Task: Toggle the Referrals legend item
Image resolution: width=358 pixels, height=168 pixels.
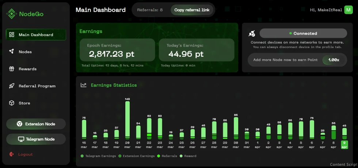Action: (167, 156)
